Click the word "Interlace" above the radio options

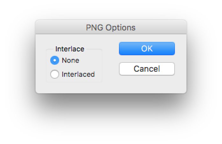coord(70,49)
